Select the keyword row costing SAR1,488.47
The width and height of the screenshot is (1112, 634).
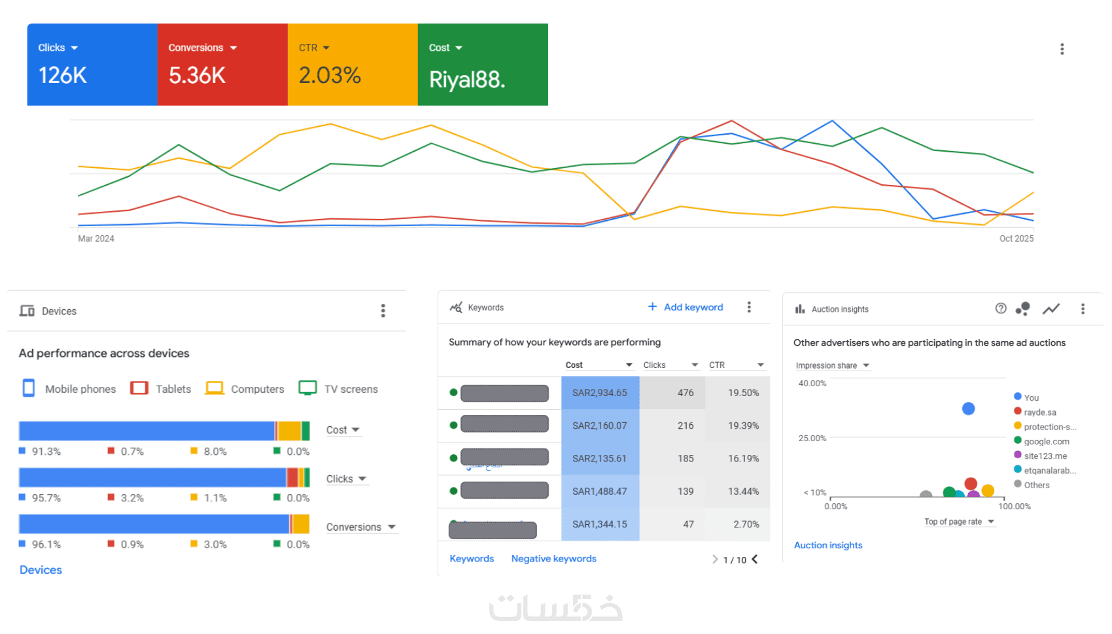coord(599,492)
